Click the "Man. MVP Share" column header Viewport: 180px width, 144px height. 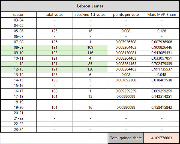point(162,15)
